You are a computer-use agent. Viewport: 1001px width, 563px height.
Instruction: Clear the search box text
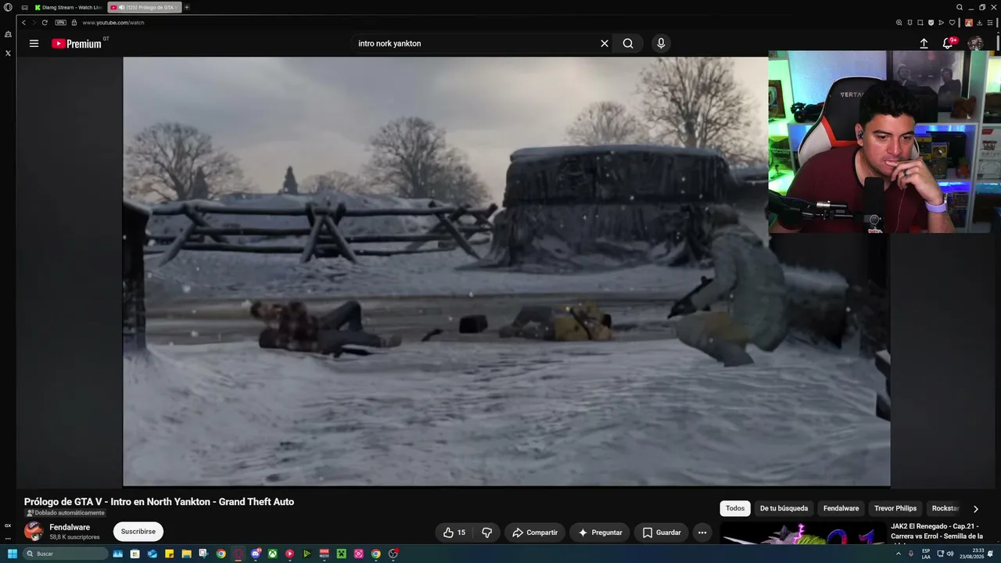tap(604, 44)
